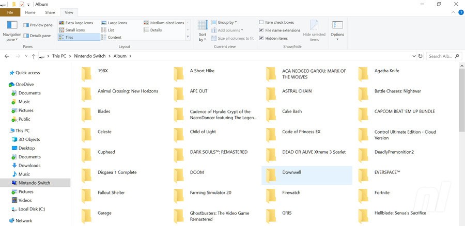The height and width of the screenshot is (226, 465).
Task: Click the Up directory arrow
Action: 34,56
